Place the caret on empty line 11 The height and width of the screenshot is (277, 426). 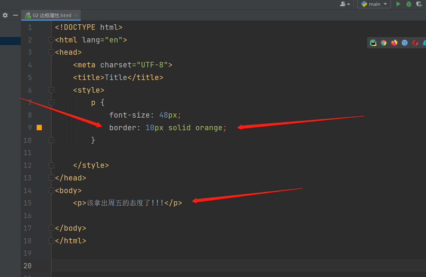238,153
